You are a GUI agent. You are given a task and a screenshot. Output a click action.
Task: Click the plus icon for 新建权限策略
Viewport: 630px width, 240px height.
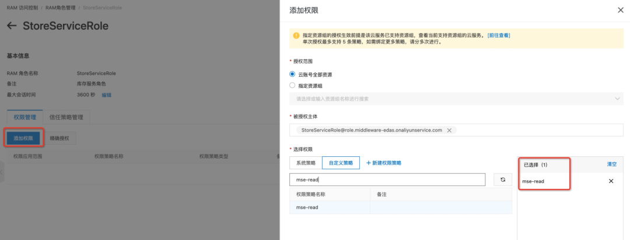pos(369,163)
